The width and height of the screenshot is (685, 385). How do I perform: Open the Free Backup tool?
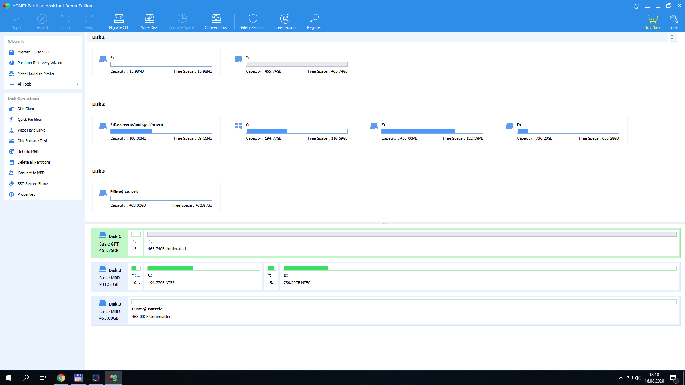(285, 19)
